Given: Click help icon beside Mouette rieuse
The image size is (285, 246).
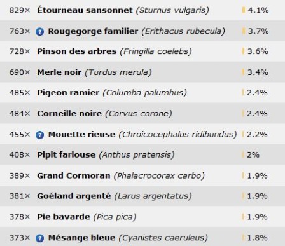Looking at the screenshot, I should [x=39, y=135].
